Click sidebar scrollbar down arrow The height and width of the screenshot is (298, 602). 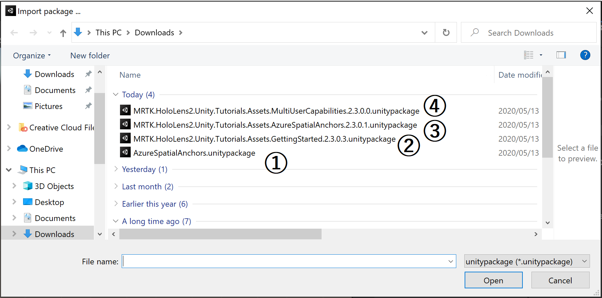pos(100,234)
